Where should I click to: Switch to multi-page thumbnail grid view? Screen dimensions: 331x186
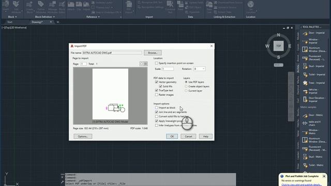(x=145, y=64)
